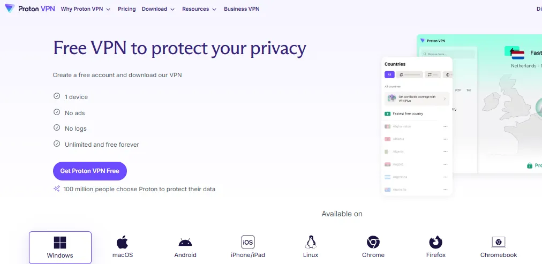Select the macOS Apple icon
Viewport: 542px width, 264px height.
pos(123,242)
